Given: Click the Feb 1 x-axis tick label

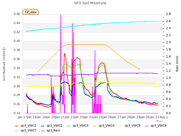Looking at the screenshot, I should pyautogui.click(x=164, y=117).
